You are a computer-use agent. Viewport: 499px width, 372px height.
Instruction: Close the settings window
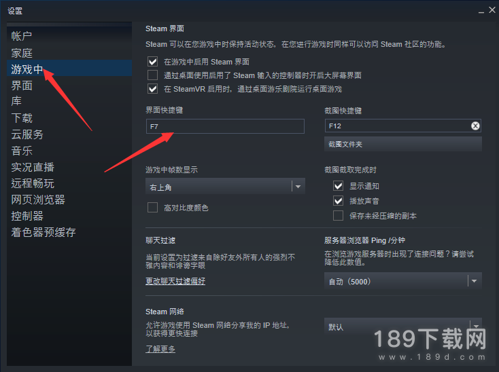(492, 10)
